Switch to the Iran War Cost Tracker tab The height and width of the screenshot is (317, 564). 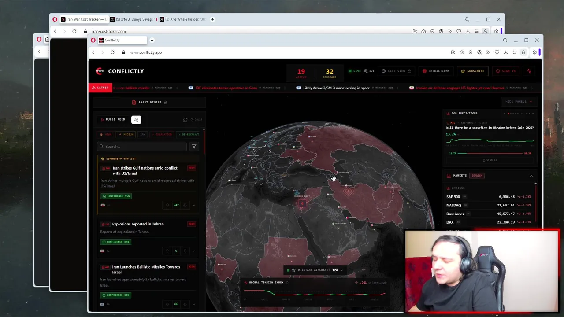83,19
